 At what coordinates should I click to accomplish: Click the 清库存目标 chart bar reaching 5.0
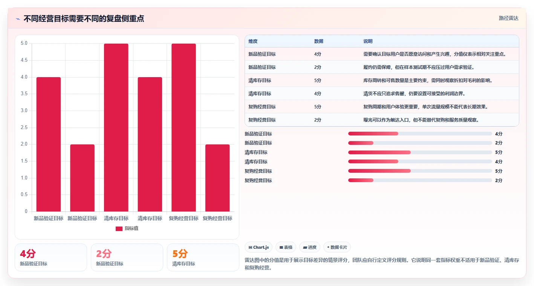(116, 128)
